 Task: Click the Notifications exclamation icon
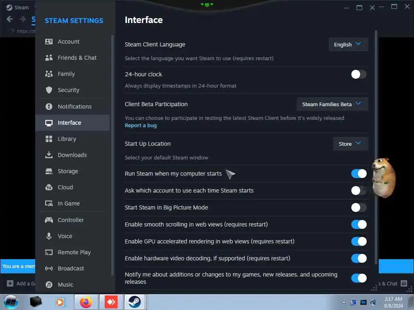point(49,107)
